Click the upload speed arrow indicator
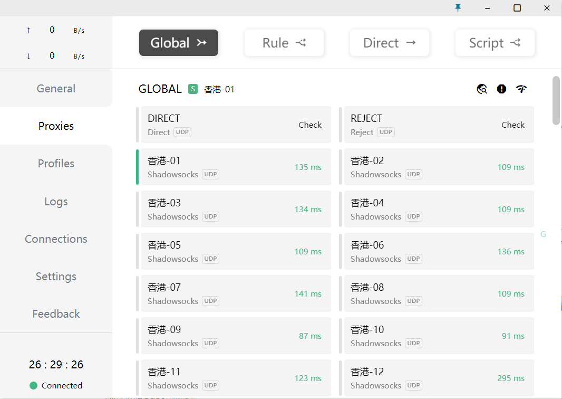The width and height of the screenshot is (562, 399). pos(28,30)
